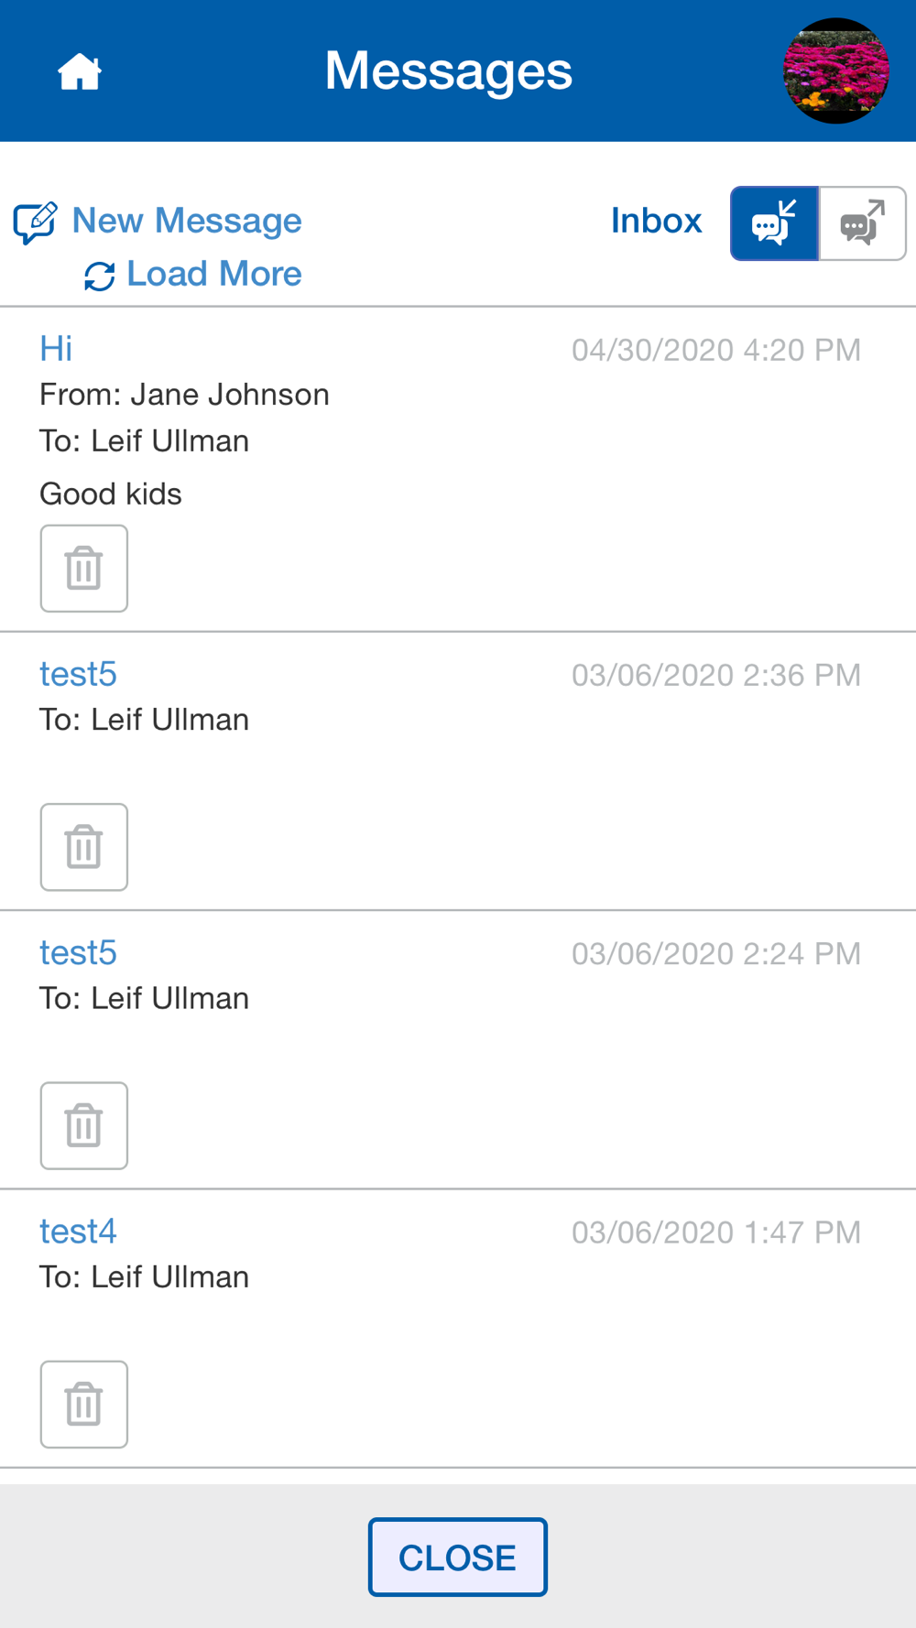Image resolution: width=916 pixels, height=1628 pixels.
Task: Tap the Load More refresh icon
Action: coord(99,276)
